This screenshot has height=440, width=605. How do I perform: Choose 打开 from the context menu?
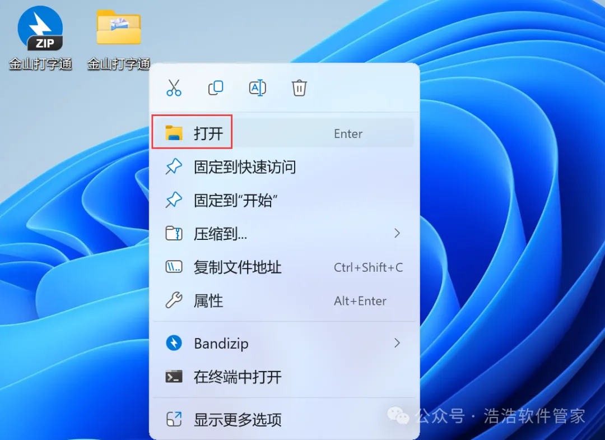click(283, 133)
